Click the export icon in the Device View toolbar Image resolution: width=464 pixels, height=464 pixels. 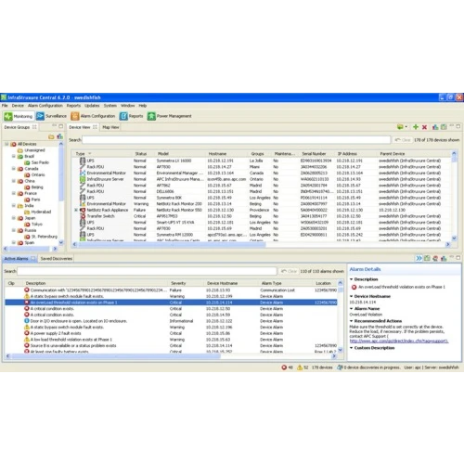pos(444,127)
